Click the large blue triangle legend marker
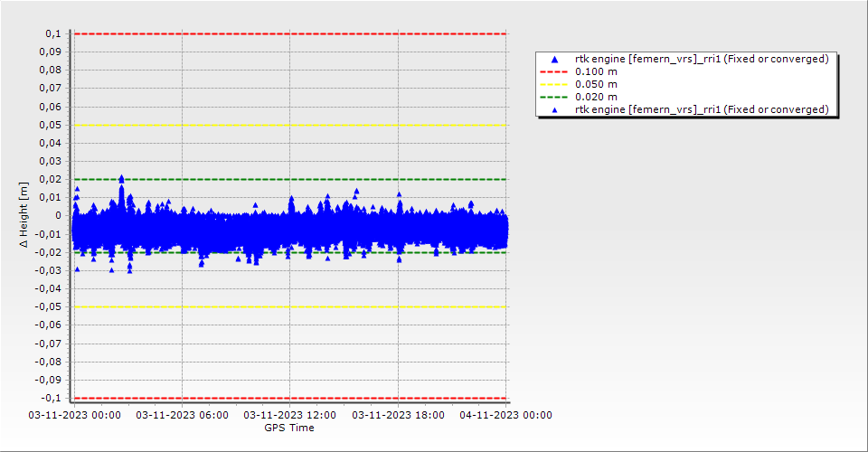868x452 pixels. click(x=555, y=60)
